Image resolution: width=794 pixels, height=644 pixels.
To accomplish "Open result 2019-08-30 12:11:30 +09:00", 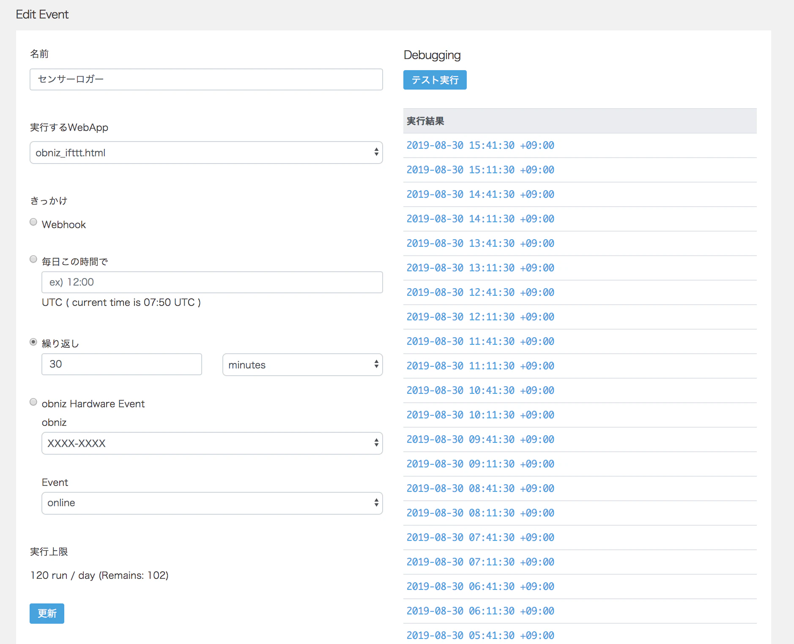I will [480, 317].
